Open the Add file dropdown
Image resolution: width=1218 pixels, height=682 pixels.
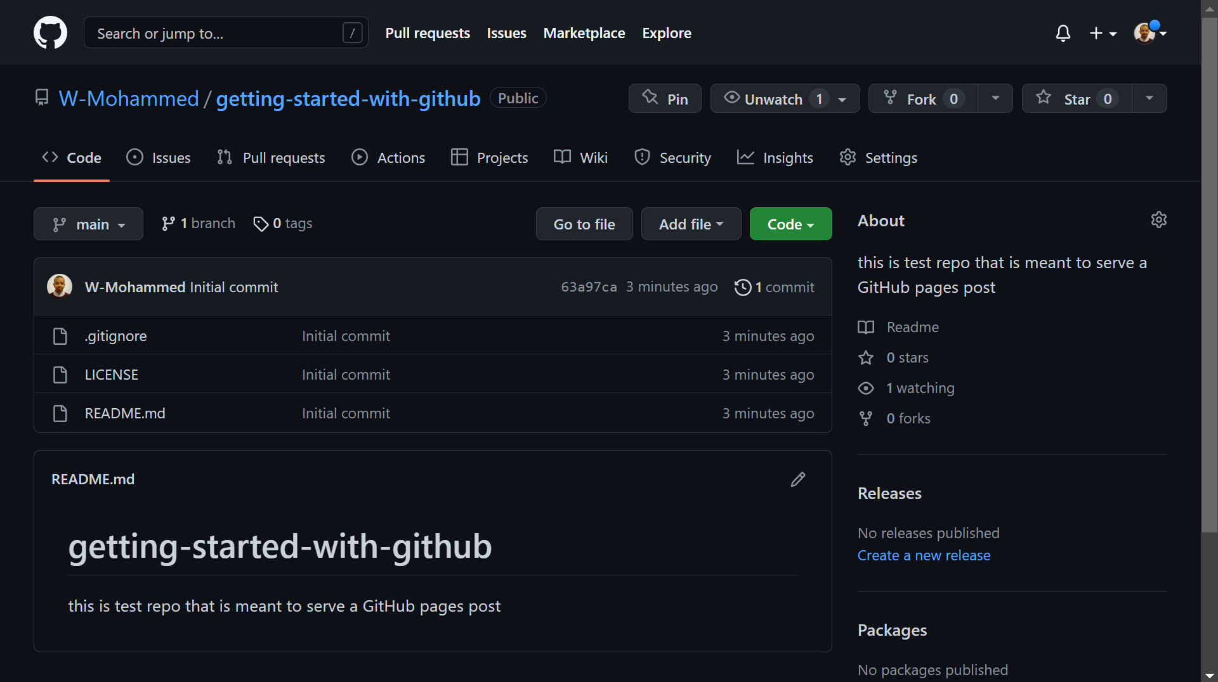point(691,224)
